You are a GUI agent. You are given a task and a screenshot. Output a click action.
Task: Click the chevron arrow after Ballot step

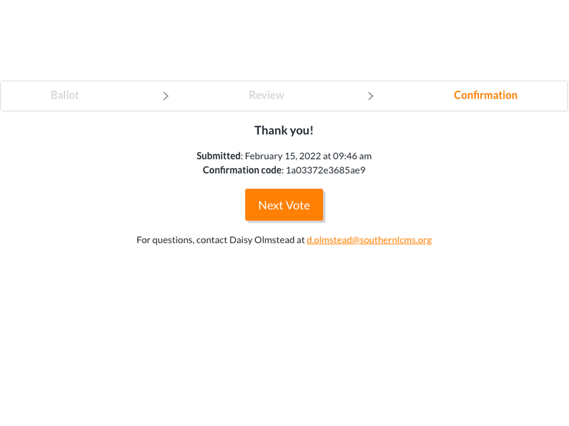click(x=166, y=96)
